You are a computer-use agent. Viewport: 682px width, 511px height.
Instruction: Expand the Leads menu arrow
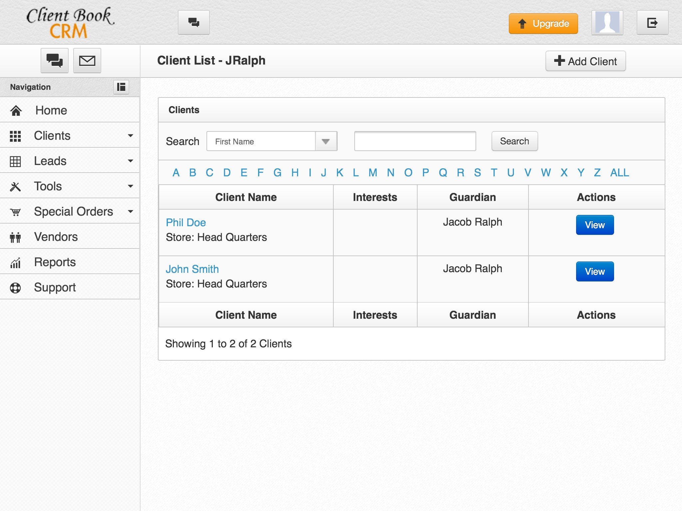click(131, 161)
